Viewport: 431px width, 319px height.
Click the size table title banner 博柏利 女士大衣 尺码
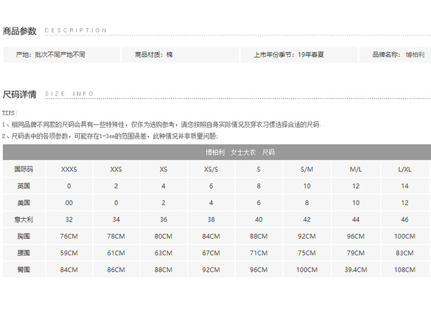pyautogui.click(x=240, y=152)
